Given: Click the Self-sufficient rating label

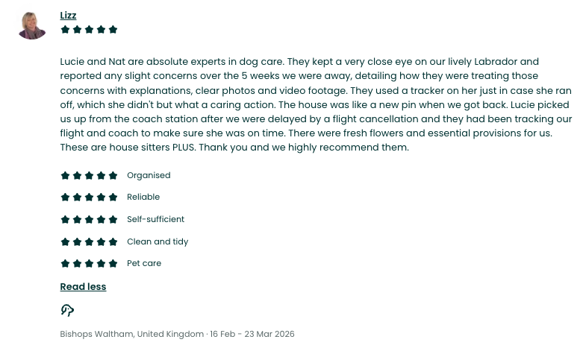Looking at the screenshot, I should point(155,219).
